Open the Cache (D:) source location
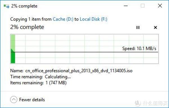This screenshot has width=169, height=108. pos(63,19)
